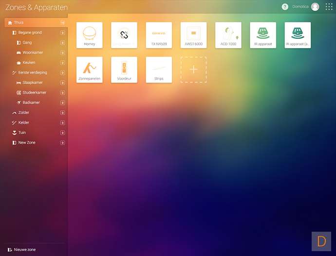This screenshot has width=336, height=256.
Task: Open the Homey device tile
Action: 90,35
